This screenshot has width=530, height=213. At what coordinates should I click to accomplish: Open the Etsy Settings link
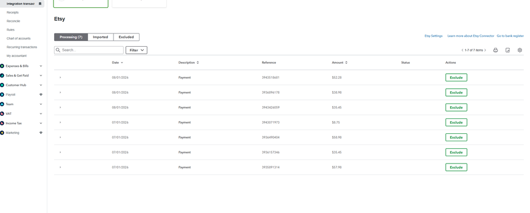click(x=433, y=36)
